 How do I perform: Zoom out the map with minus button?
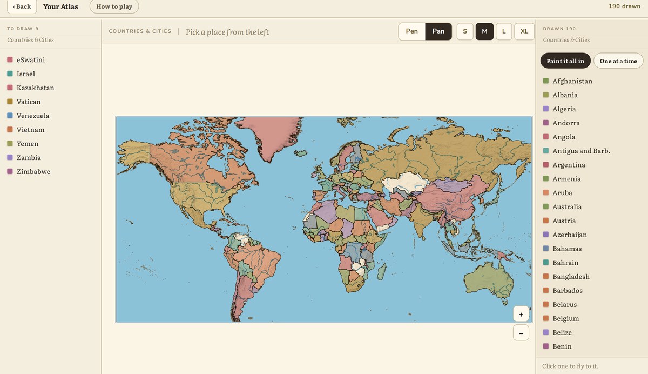click(521, 333)
